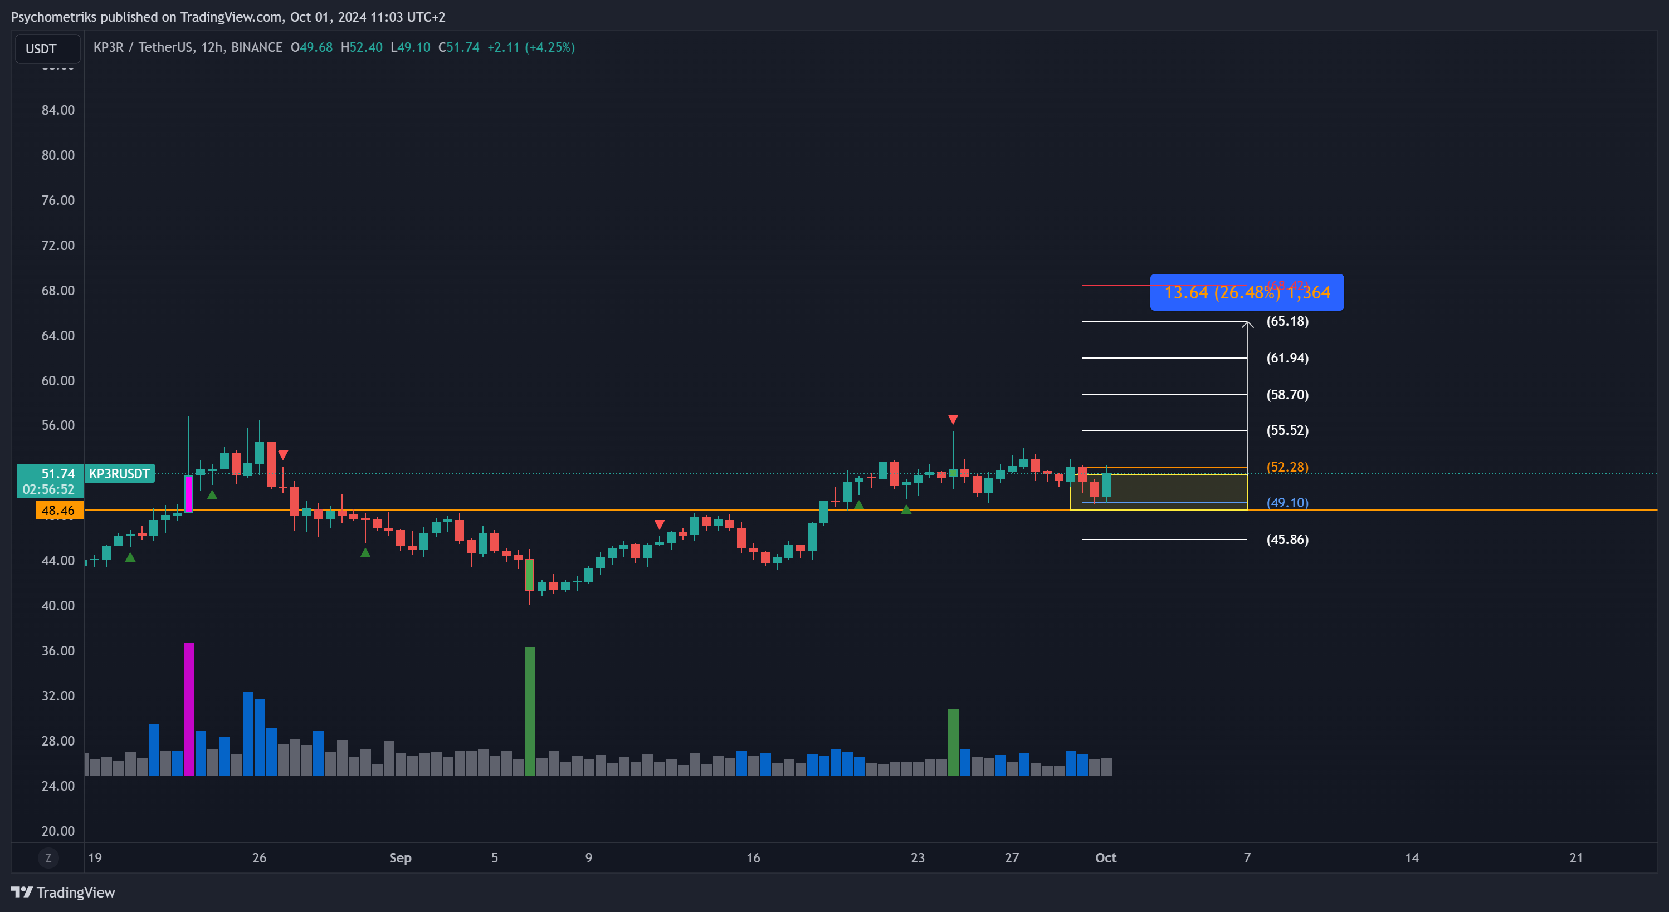Click the 02:56:52 countdown timer
Viewport: 1669px width, 912px height.
pos(48,489)
